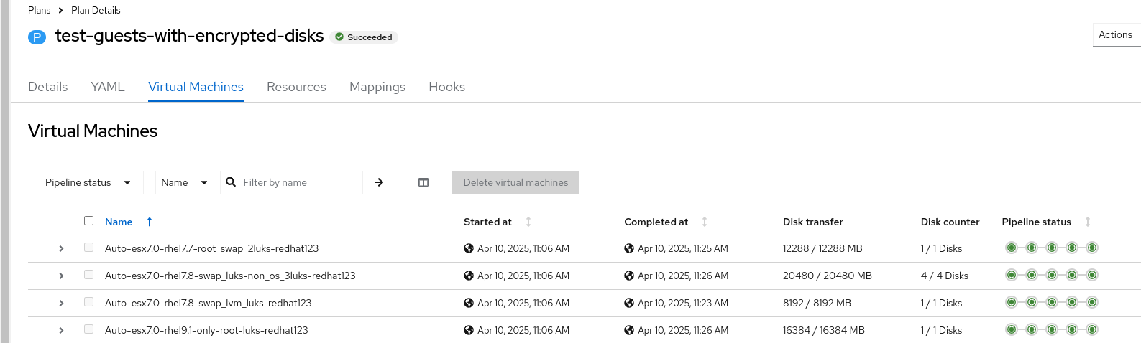The width and height of the screenshot is (1141, 343).
Task: Go to Plans breadcrumb link
Action: pos(40,10)
